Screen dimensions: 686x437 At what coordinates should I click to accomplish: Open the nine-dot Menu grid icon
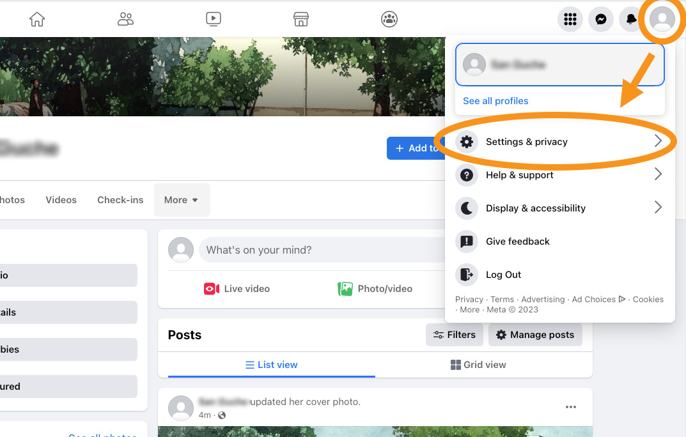[570, 20]
